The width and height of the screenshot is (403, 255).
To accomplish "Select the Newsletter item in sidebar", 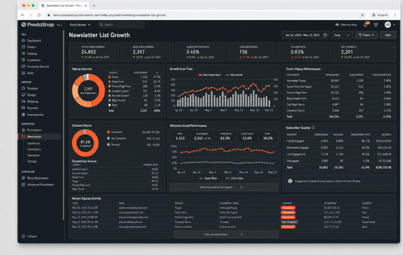I will (40, 137).
